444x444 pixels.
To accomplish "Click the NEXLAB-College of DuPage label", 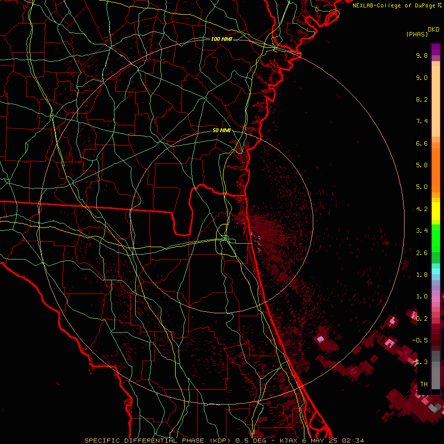I will click(397, 5).
